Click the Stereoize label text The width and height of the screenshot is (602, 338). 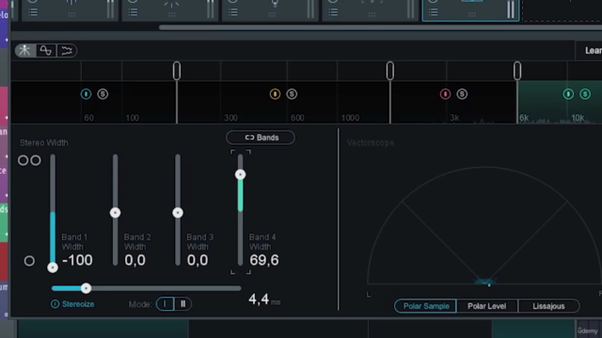tap(78, 304)
